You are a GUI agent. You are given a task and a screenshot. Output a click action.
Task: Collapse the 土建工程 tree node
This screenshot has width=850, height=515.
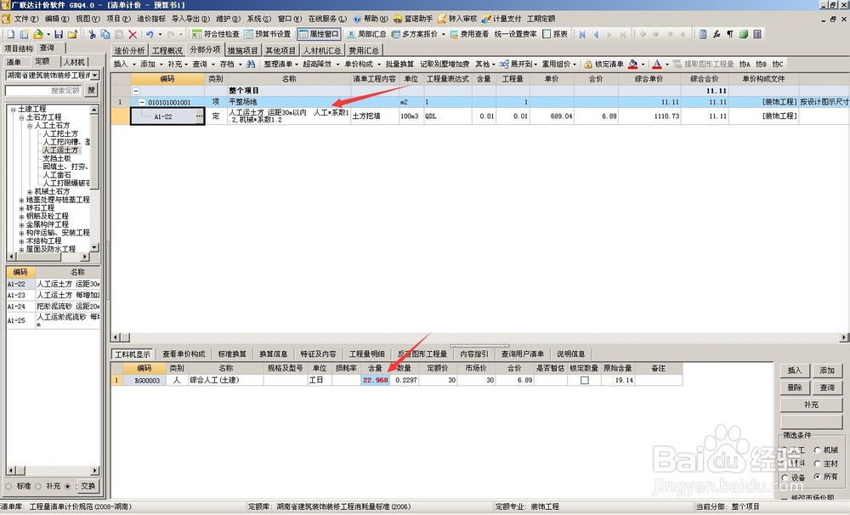[14, 109]
